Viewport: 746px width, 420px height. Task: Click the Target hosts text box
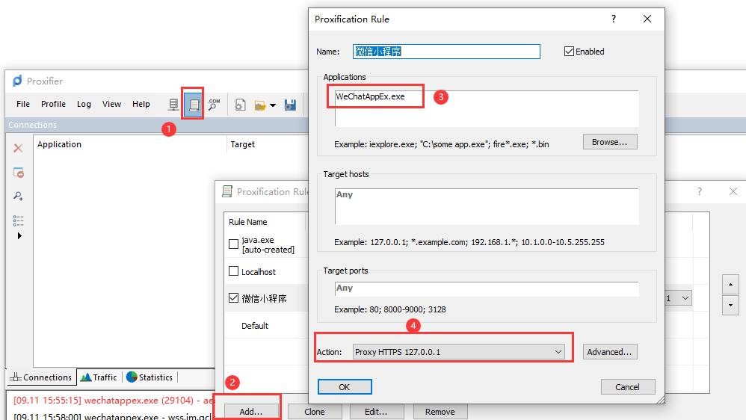click(487, 206)
